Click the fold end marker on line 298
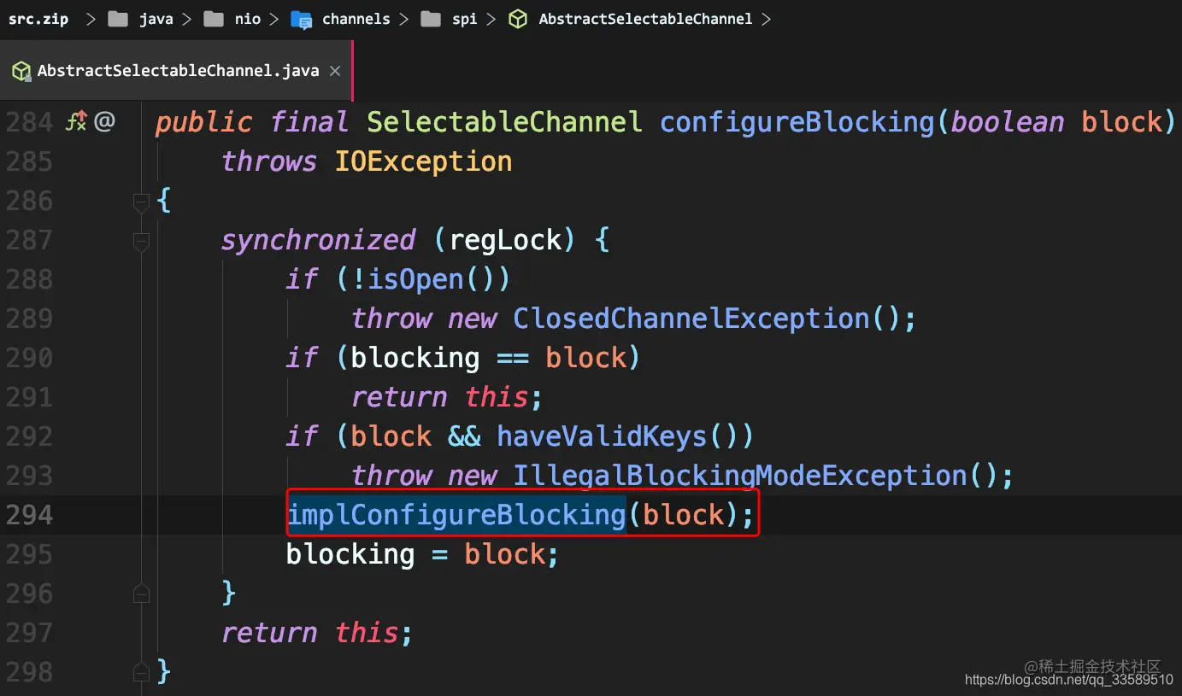 click(142, 672)
